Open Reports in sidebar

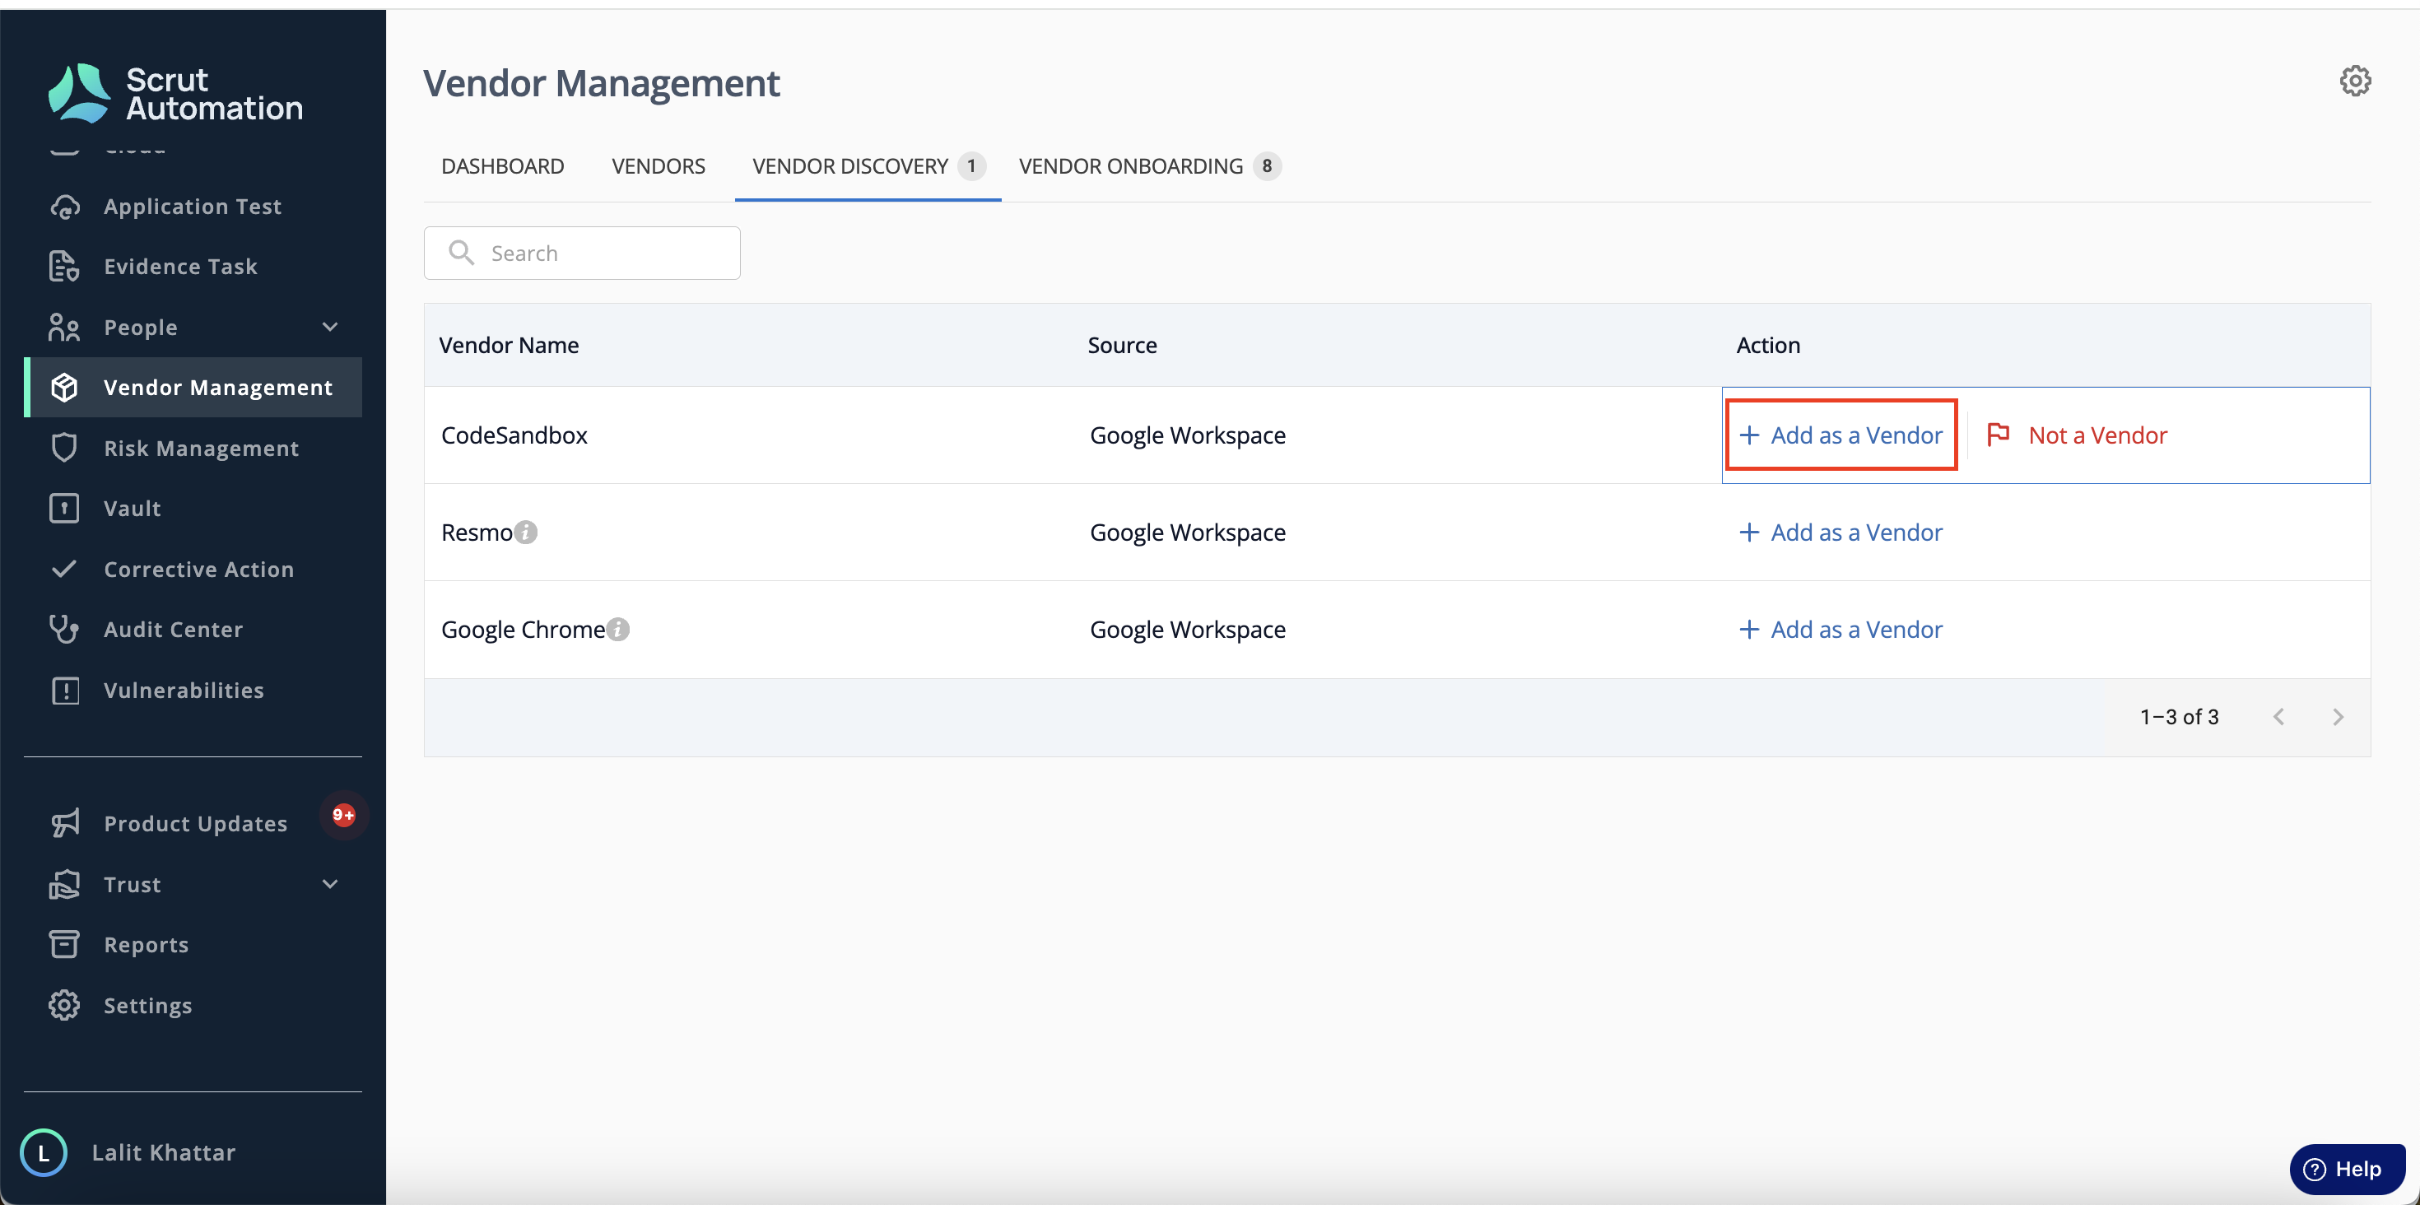click(193, 945)
